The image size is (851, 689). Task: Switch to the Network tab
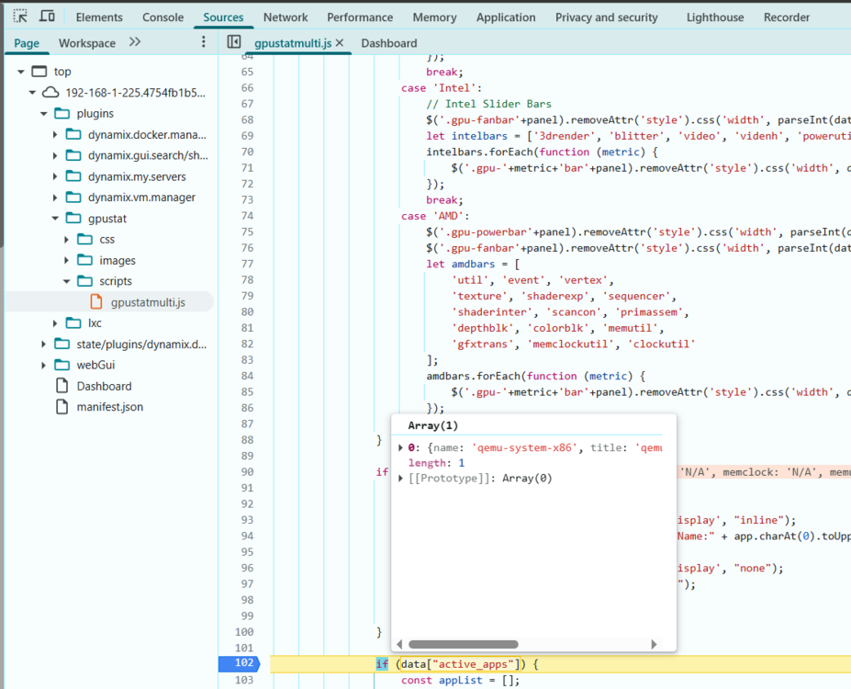tap(286, 17)
